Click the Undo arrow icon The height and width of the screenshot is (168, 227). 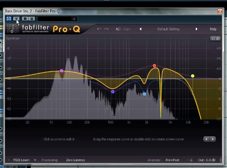click(x=99, y=29)
